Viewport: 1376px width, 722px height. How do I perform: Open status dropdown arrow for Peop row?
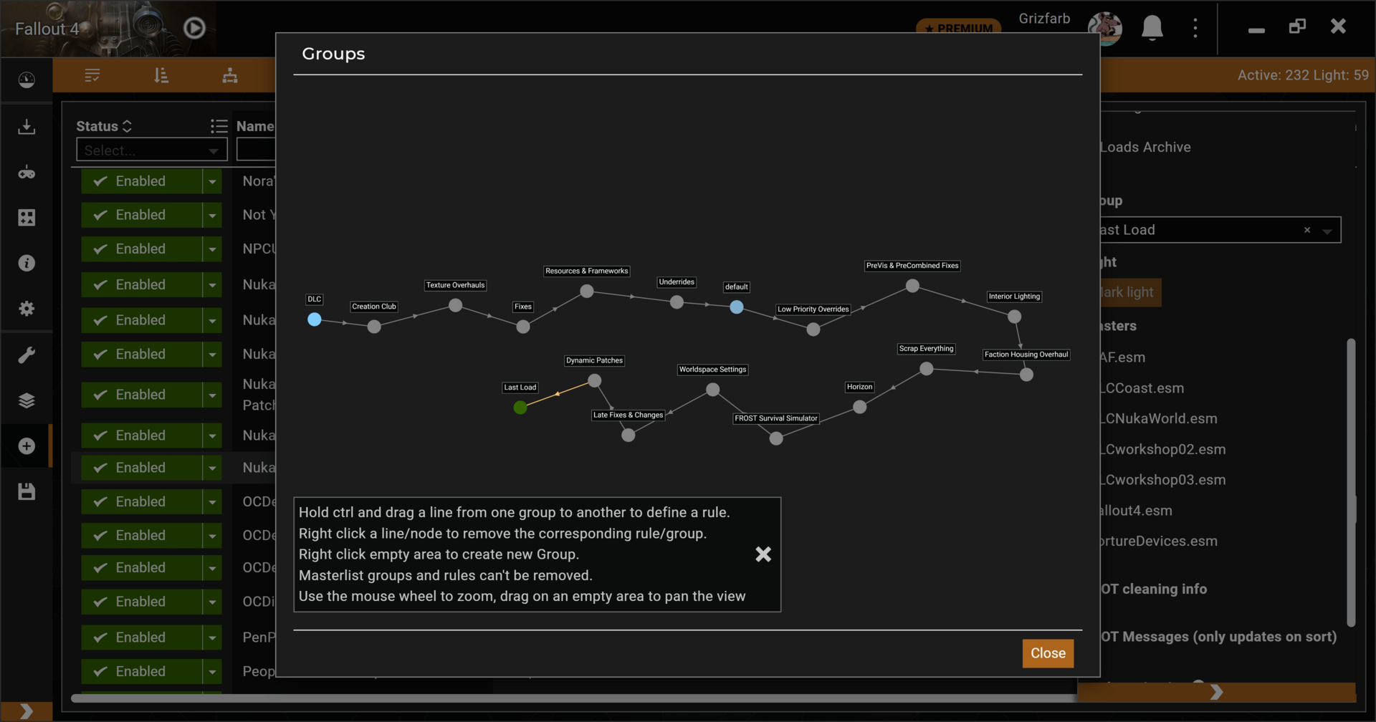212,672
